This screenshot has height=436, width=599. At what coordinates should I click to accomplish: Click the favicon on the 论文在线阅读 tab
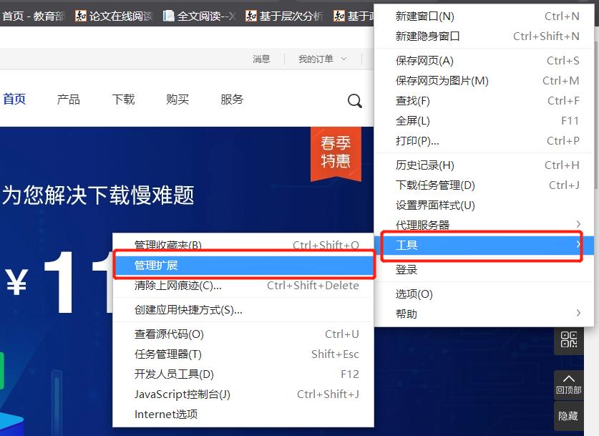point(81,14)
